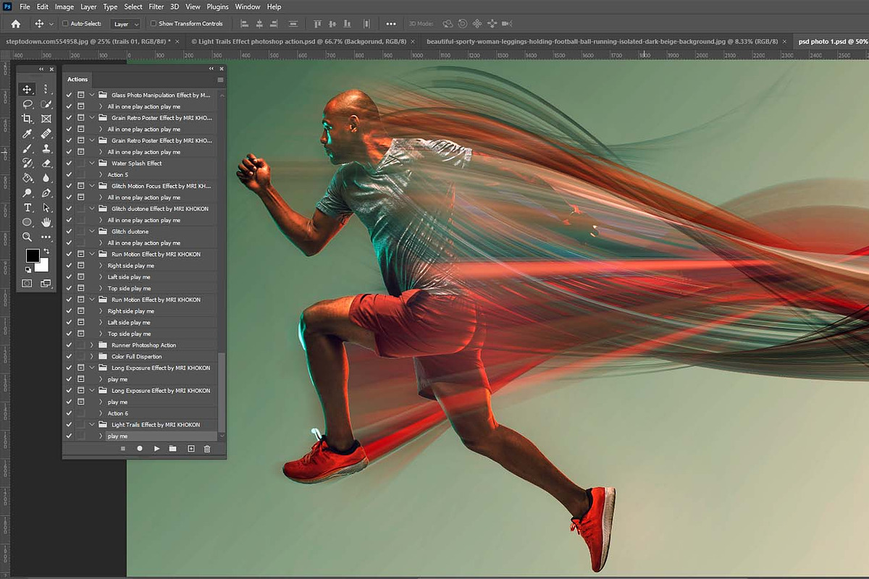Activate the Type tool
Screen dimensions: 869x579
pyautogui.click(x=27, y=207)
